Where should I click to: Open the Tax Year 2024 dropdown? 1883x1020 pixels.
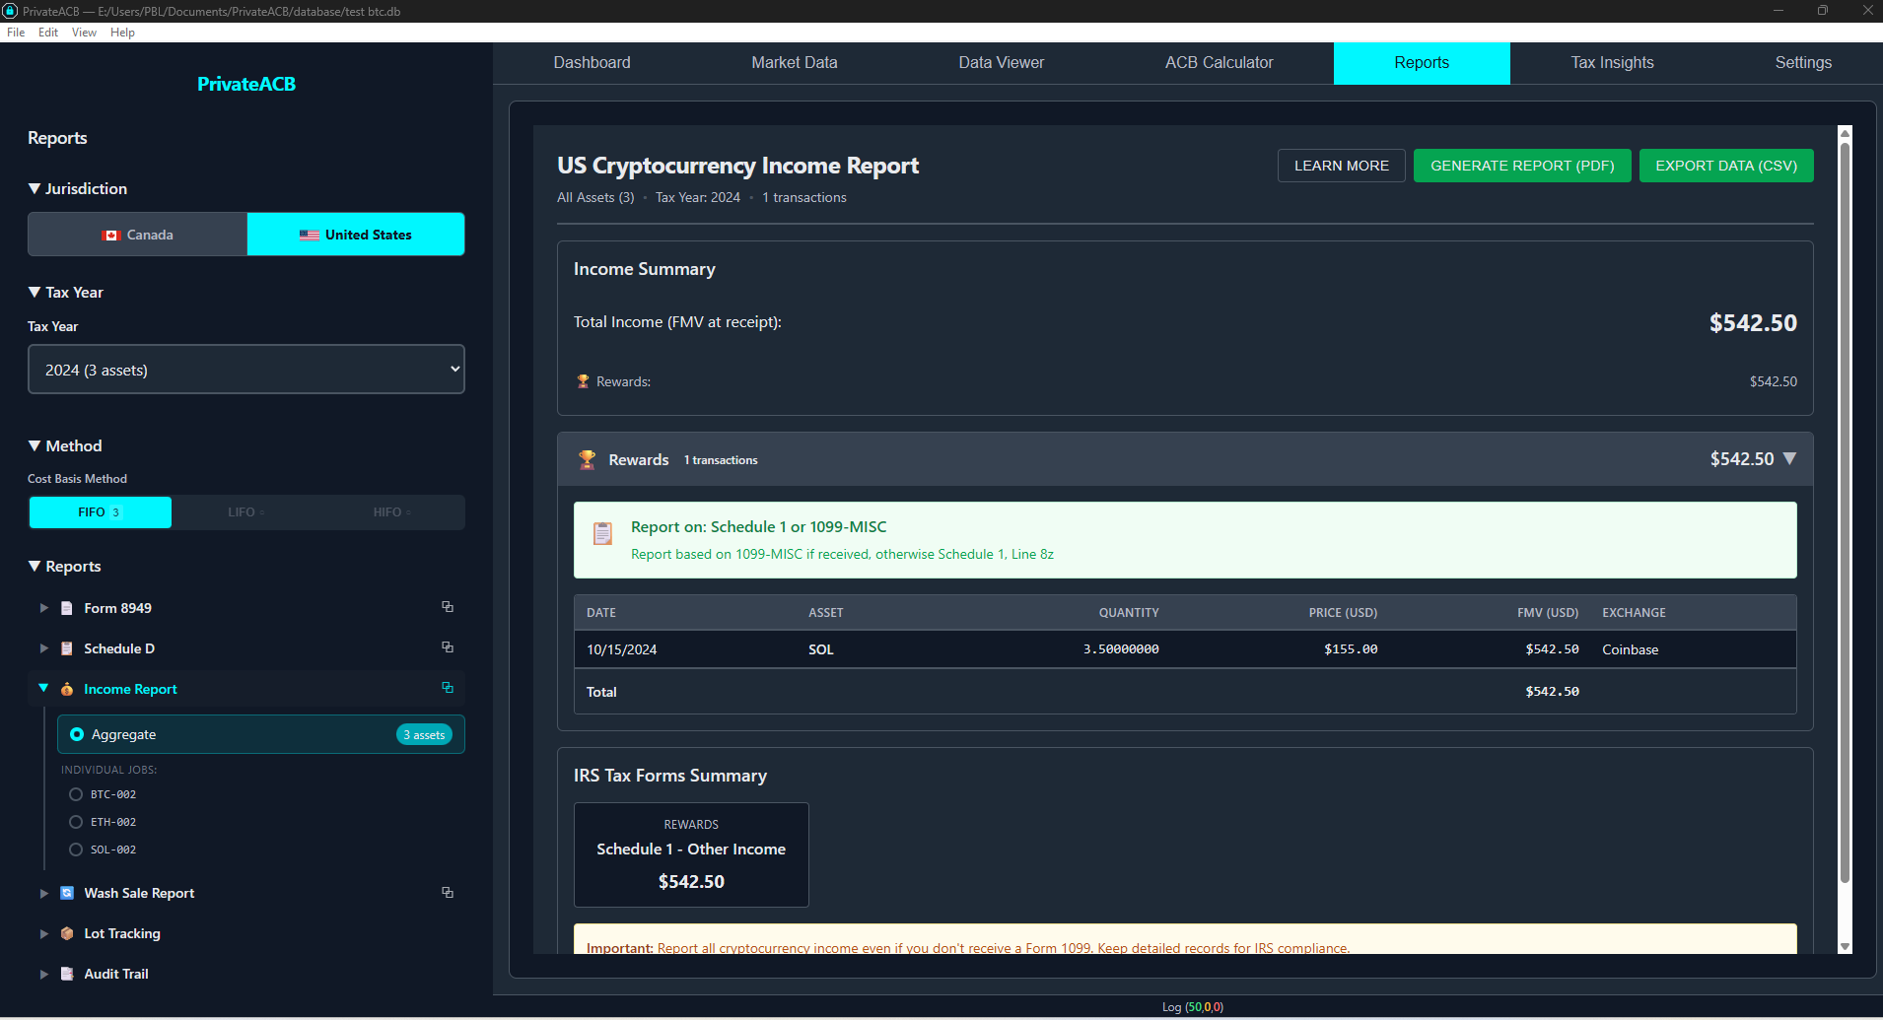(x=246, y=370)
